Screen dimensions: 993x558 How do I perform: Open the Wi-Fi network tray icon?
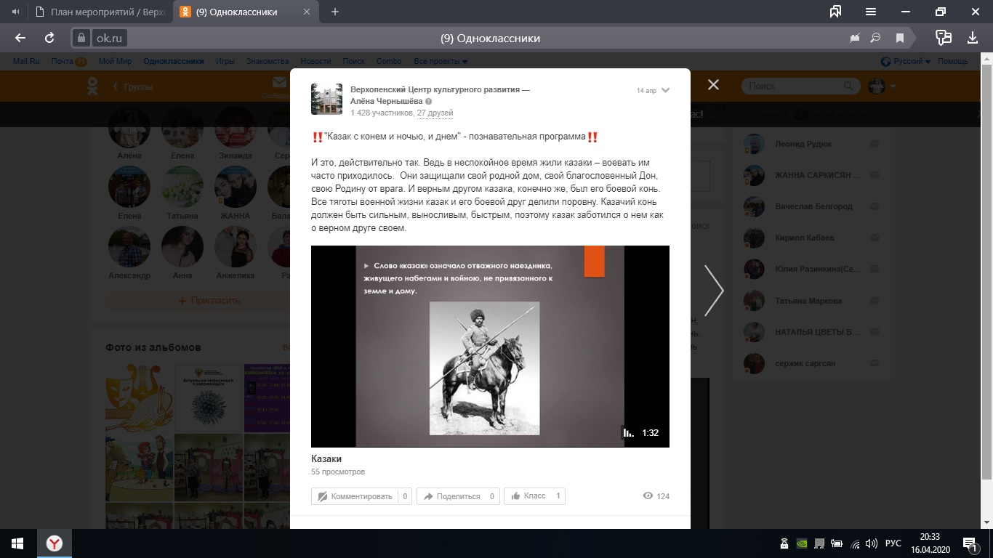pyautogui.click(x=855, y=543)
